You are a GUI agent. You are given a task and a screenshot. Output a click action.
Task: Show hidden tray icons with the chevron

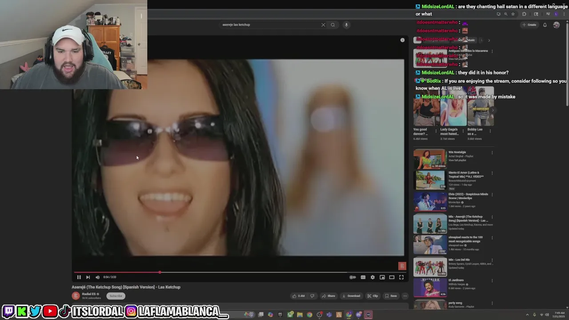click(528, 315)
